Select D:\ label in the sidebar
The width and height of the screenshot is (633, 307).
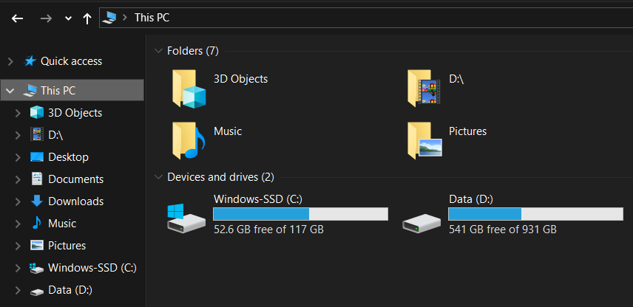coord(55,135)
